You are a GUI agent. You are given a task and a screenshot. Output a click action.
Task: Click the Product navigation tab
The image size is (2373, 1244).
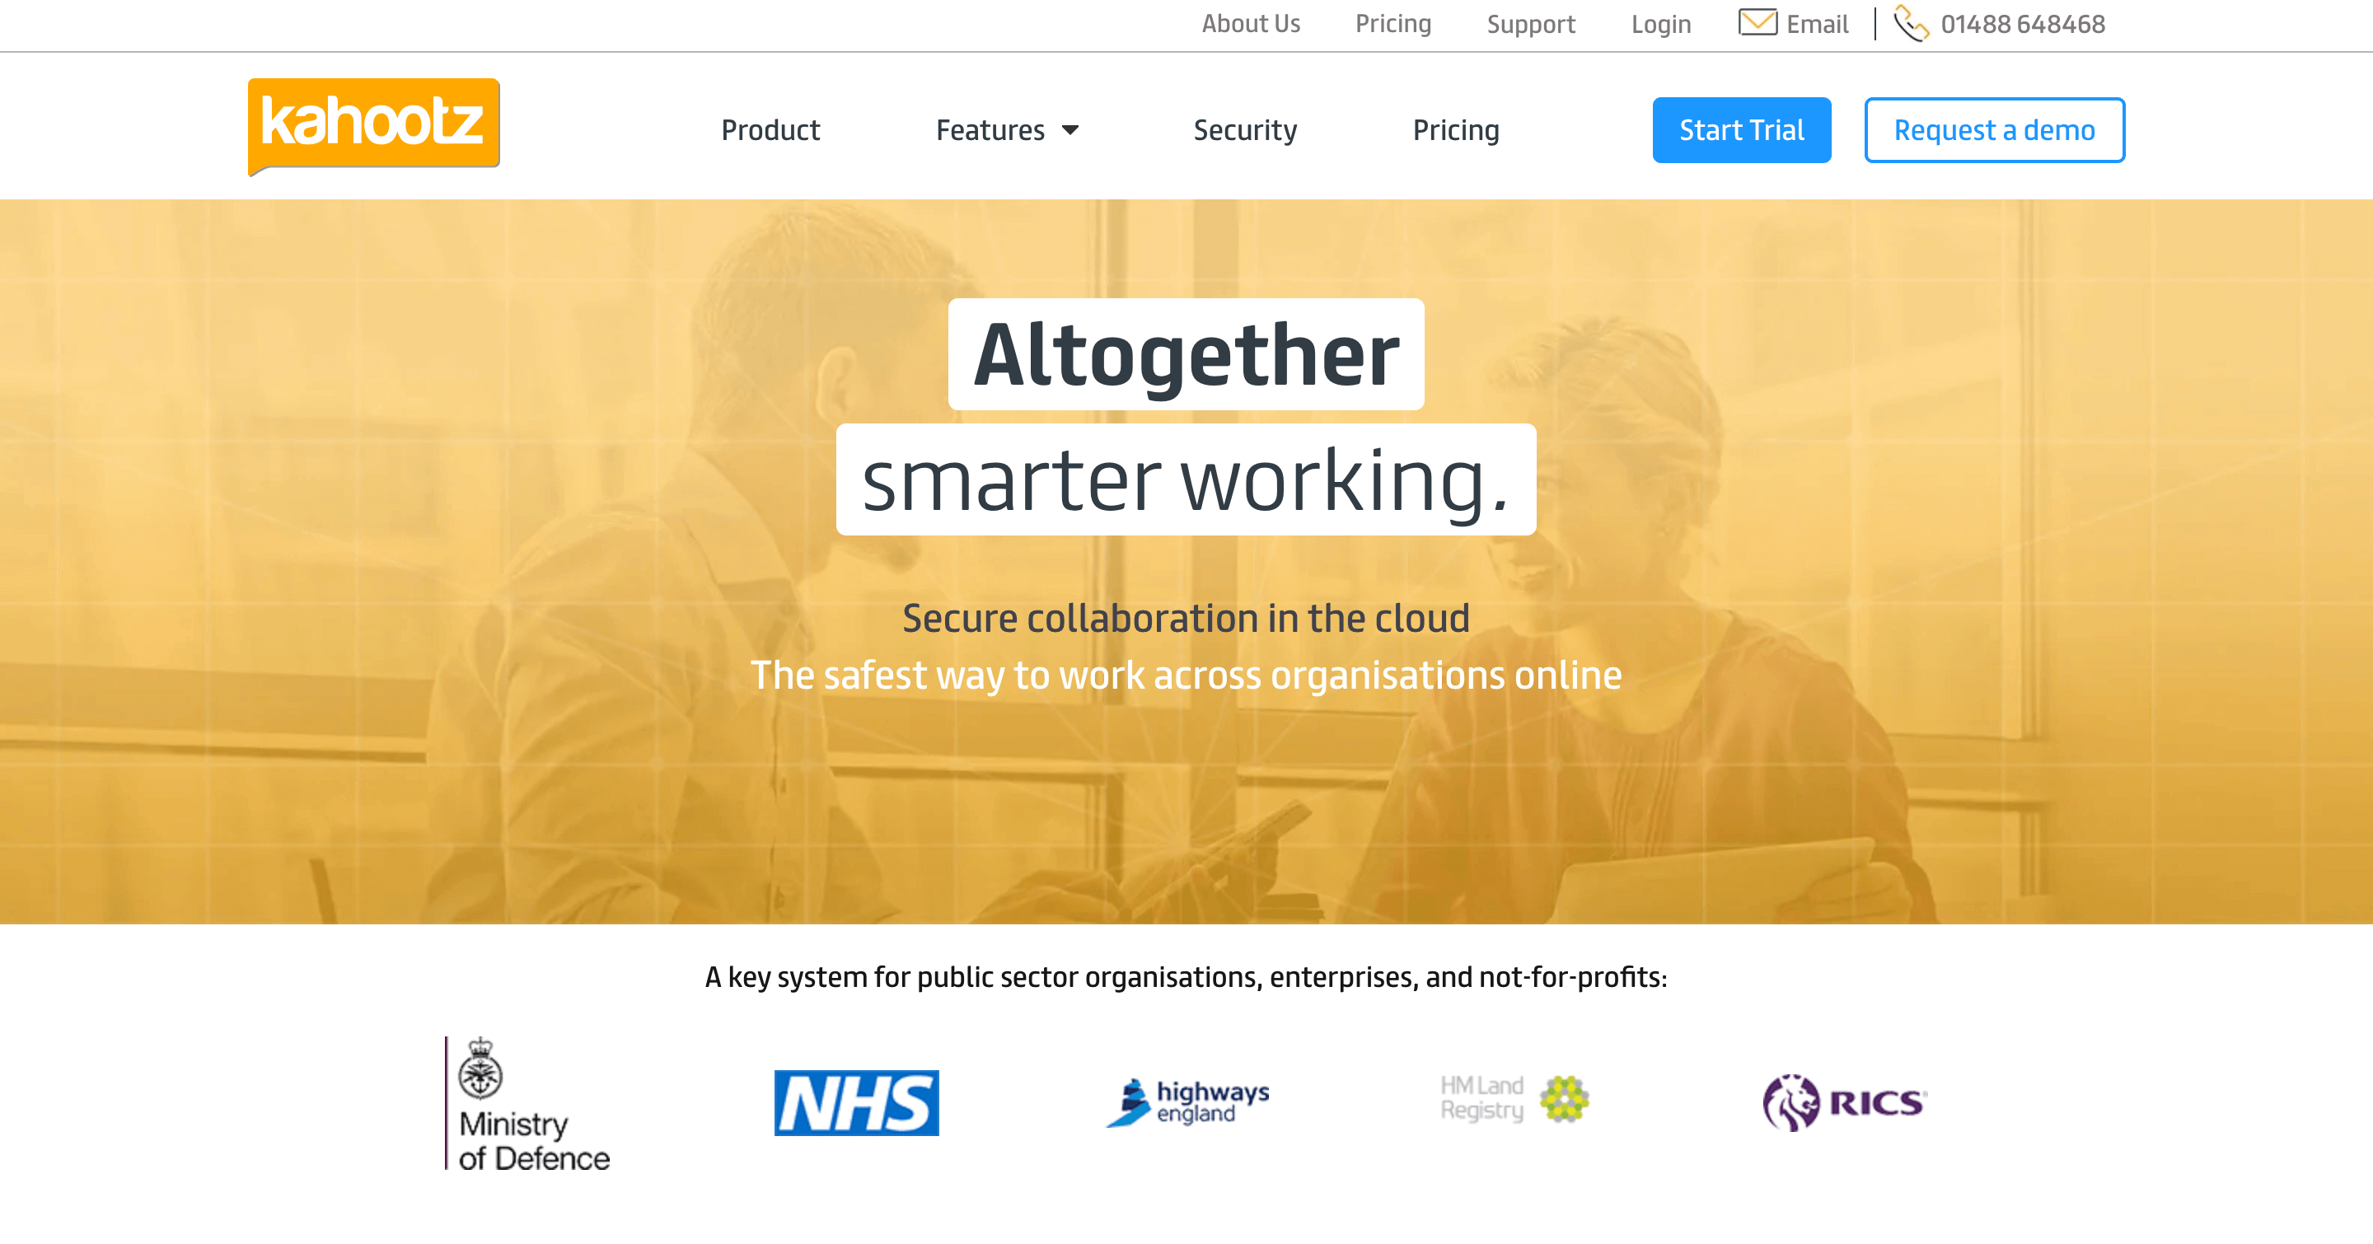coord(769,130)
